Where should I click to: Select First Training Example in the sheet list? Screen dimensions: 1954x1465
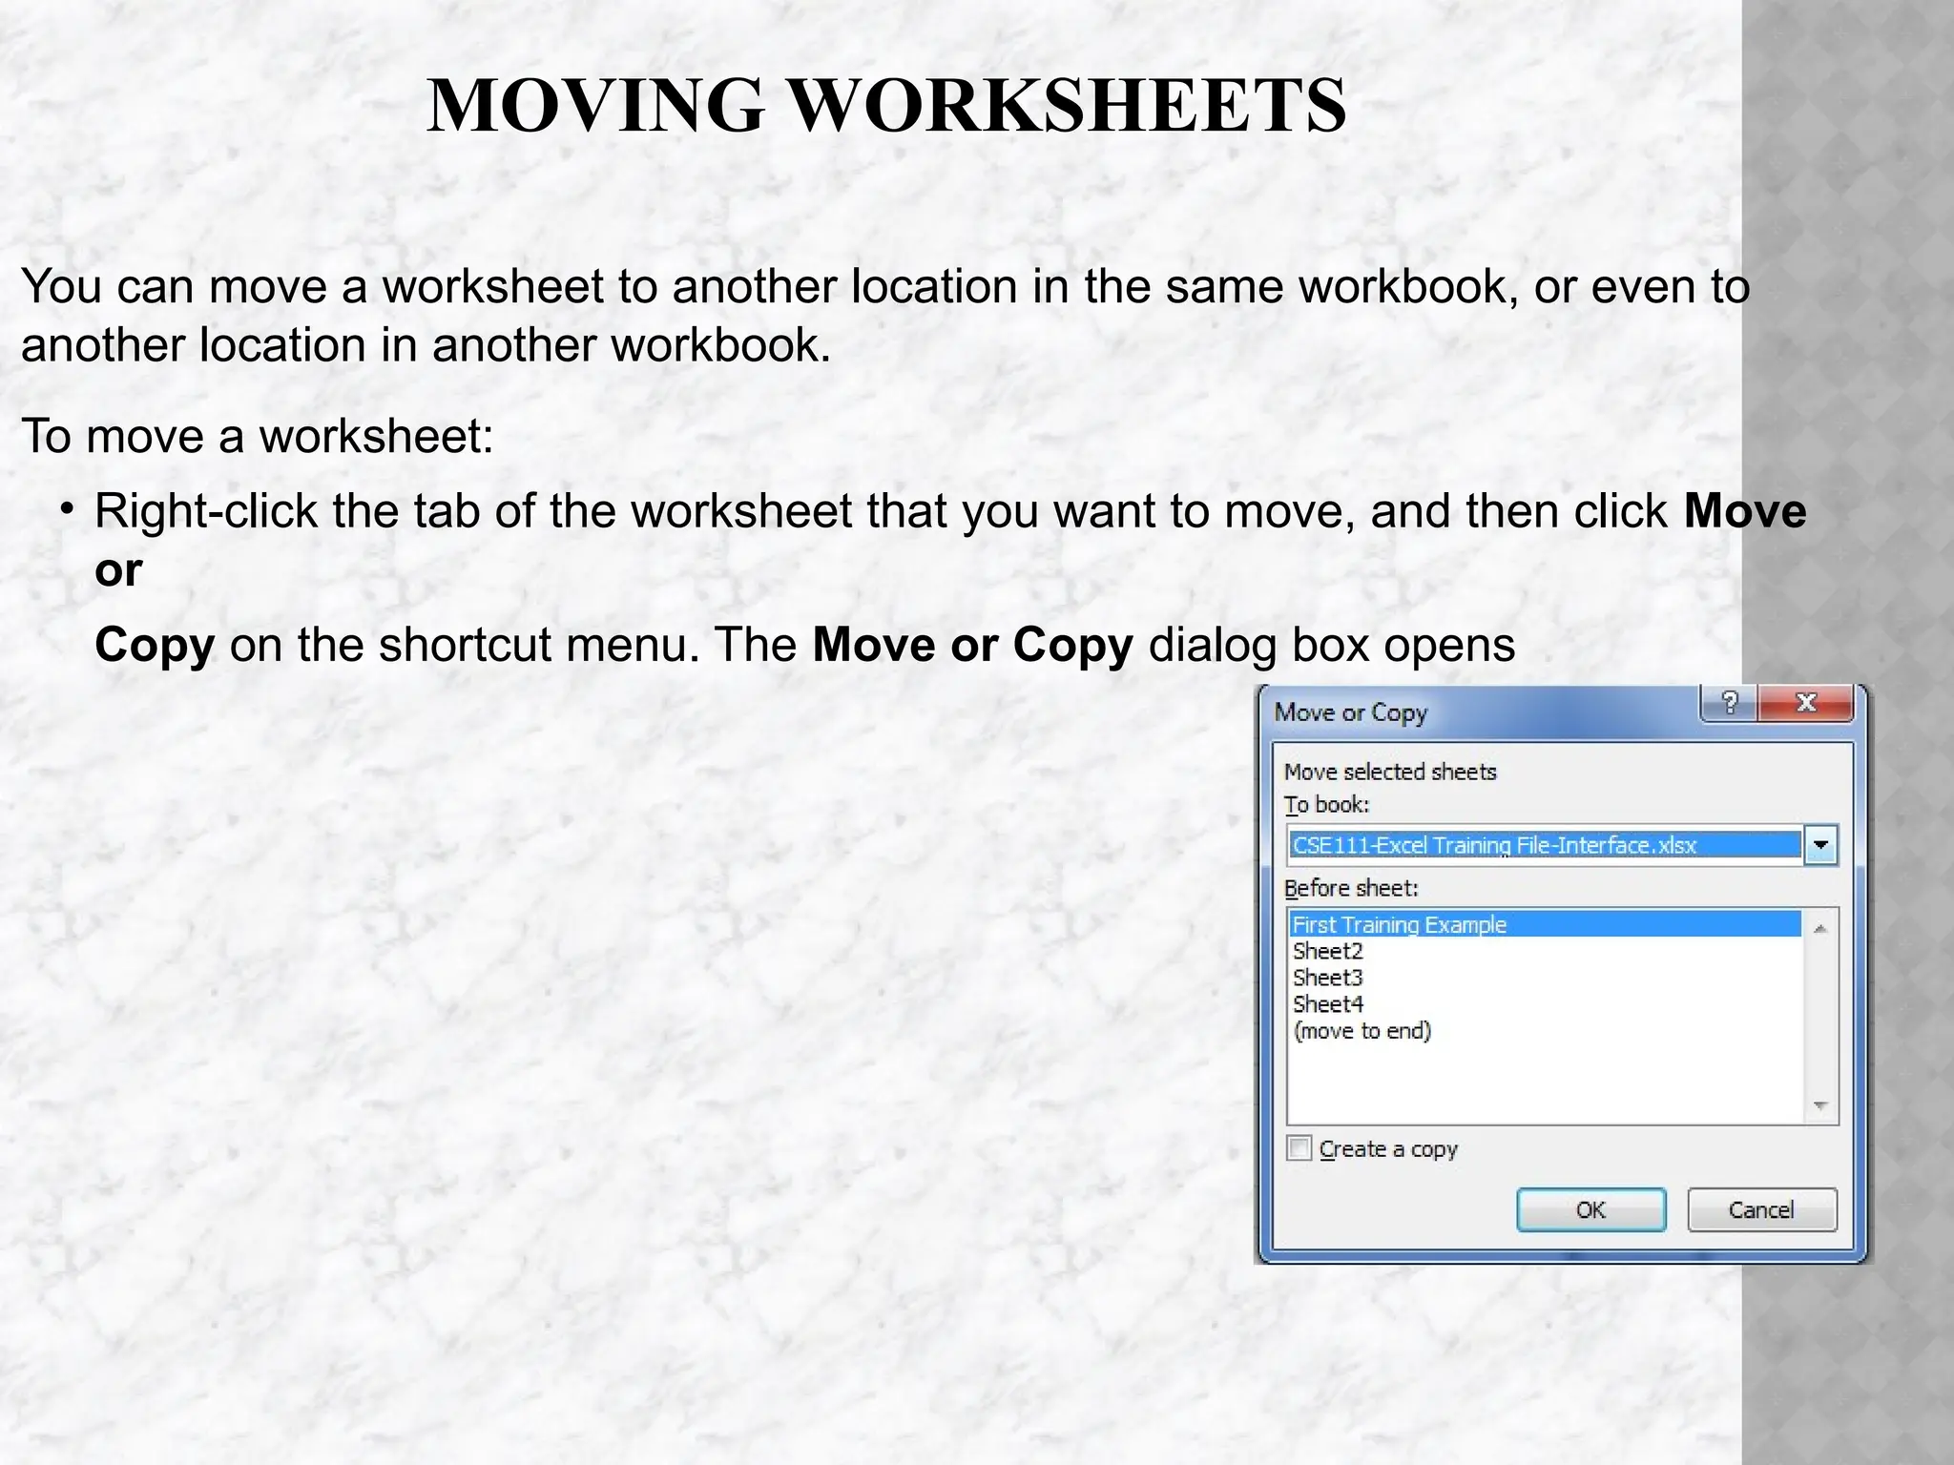(1546, 924)
